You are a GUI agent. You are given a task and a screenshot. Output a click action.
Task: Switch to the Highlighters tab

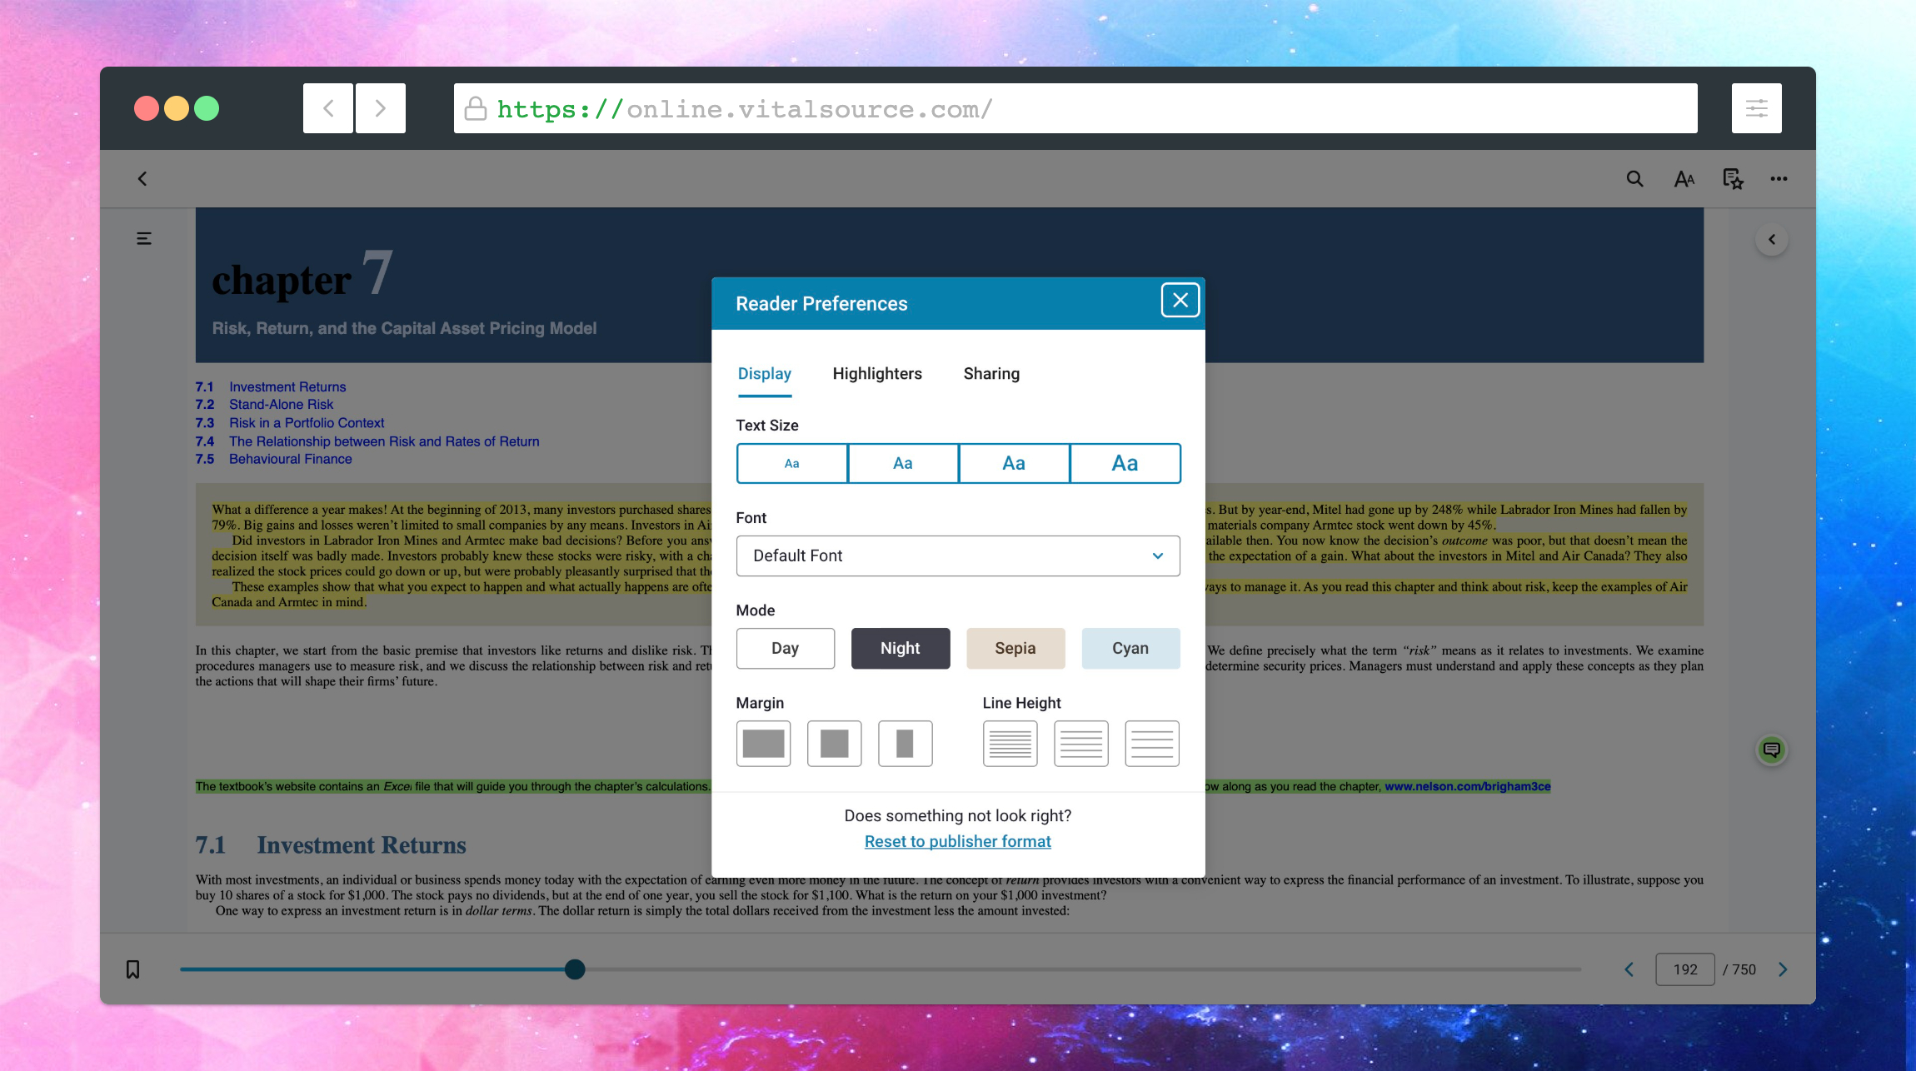click(x=876, y=373)
